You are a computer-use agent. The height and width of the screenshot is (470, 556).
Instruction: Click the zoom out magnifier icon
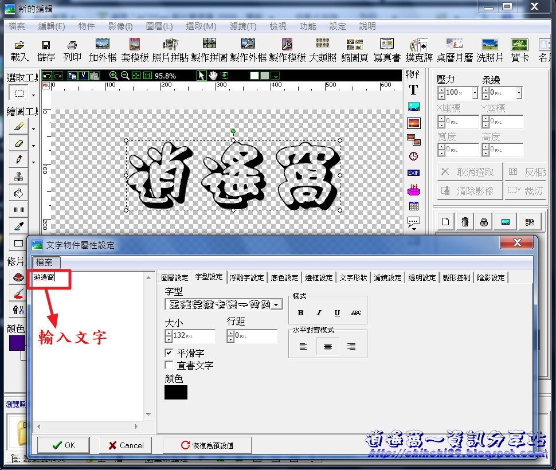[125, 76]
